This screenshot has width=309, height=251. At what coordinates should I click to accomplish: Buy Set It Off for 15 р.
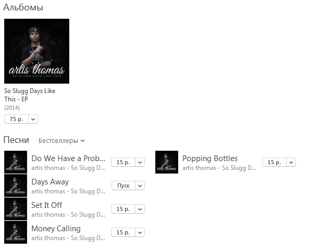pyautogui.click(x=123, y=209)
